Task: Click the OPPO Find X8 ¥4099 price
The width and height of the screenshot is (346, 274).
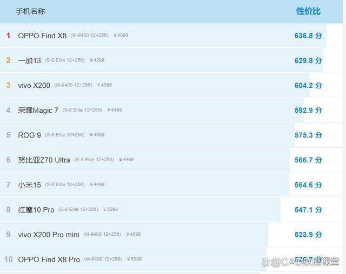Action: 121,35
